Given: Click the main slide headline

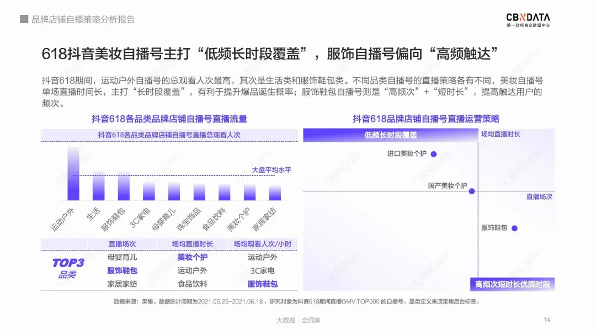Looking at the screenshot, I should (270, 54).
